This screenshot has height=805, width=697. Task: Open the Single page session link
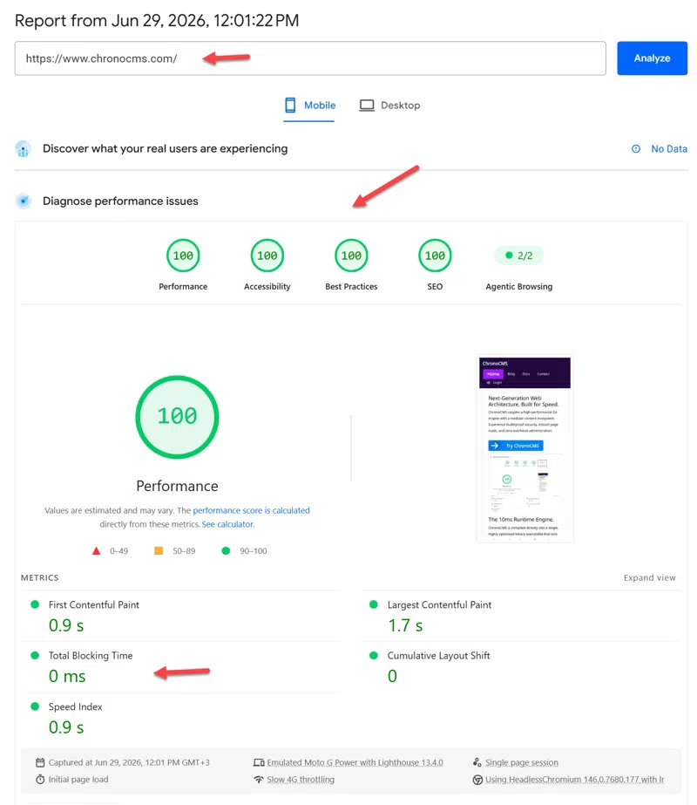pyautogui.click(x=522, y=762)
